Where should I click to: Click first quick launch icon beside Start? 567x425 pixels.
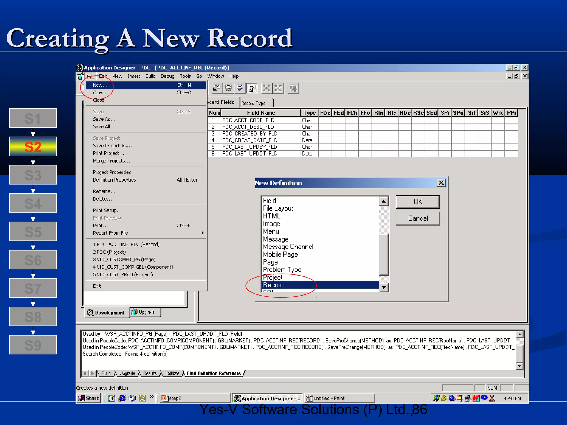click(112, 398)
